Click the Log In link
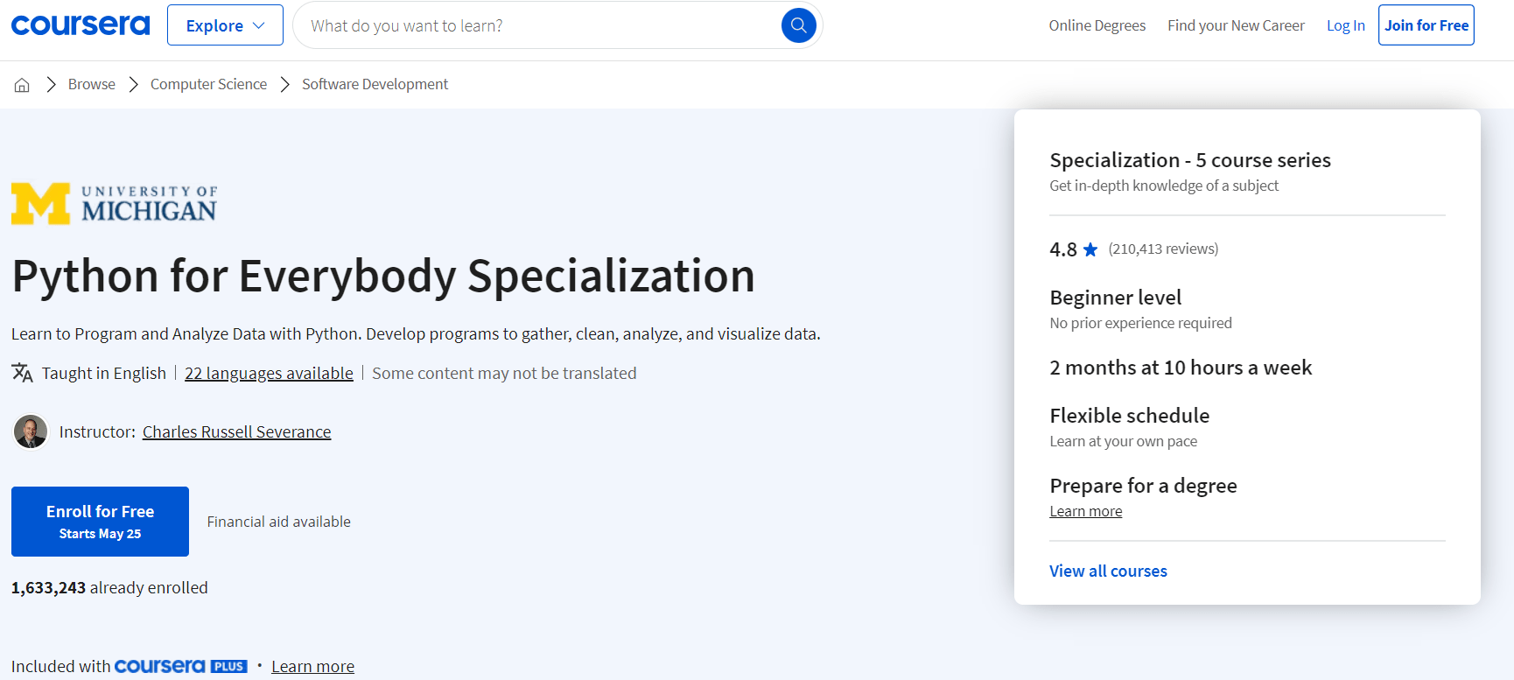 [1345, 25]
